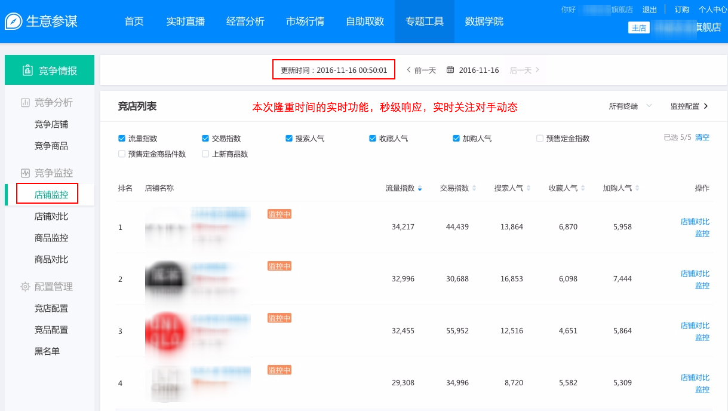Click the calendar icon next to 2016-11-16
The height and width of the screenshot is (411, 728).
click(451, 70)
